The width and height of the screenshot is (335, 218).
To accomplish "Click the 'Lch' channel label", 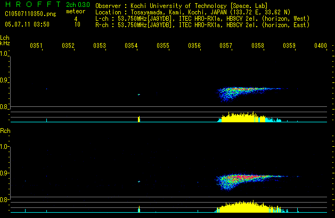I will [5, 38].
